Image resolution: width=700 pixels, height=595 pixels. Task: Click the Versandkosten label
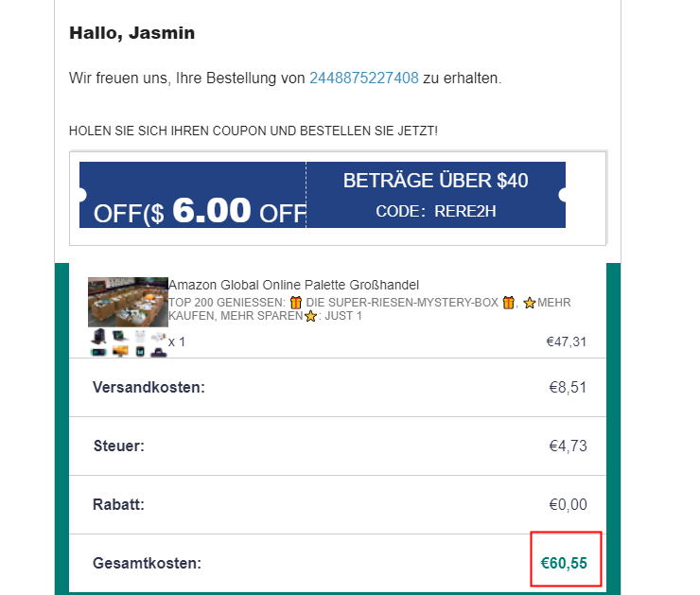point(149,387)
